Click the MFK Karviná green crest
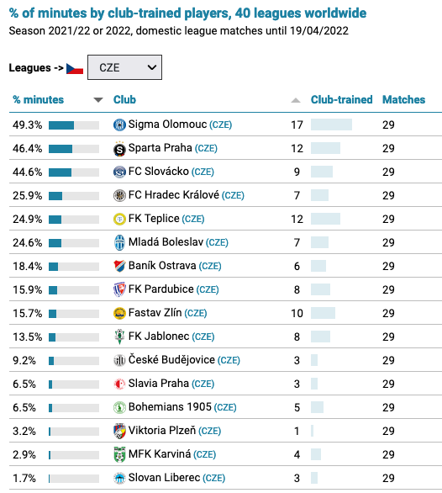This screenshot has height=493, width=442. 119,454
